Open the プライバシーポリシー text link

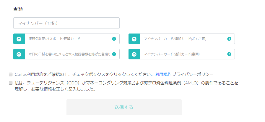point(193,74)
